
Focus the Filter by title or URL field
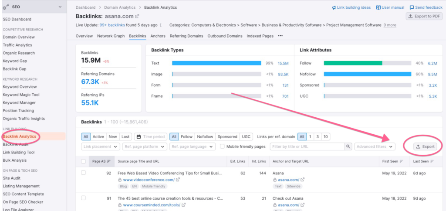tap(307, 146)
